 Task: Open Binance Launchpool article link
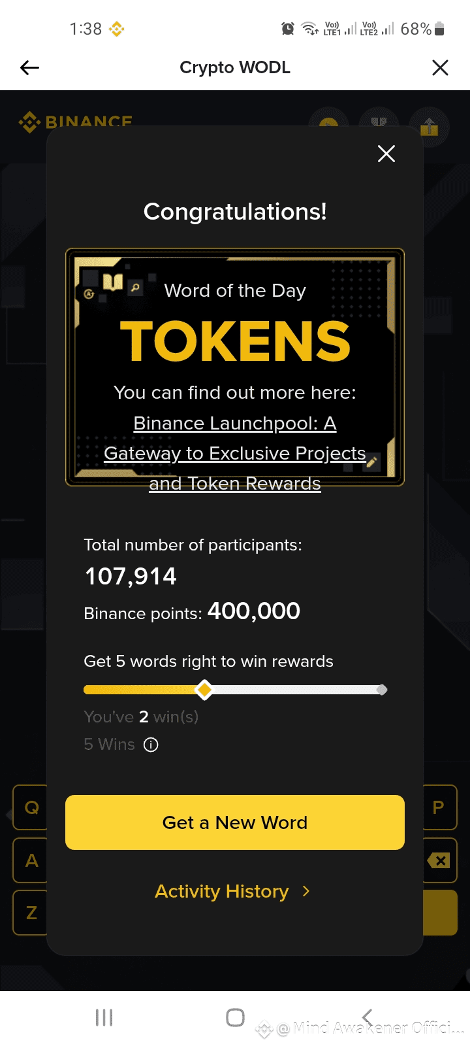click(235, 453)
